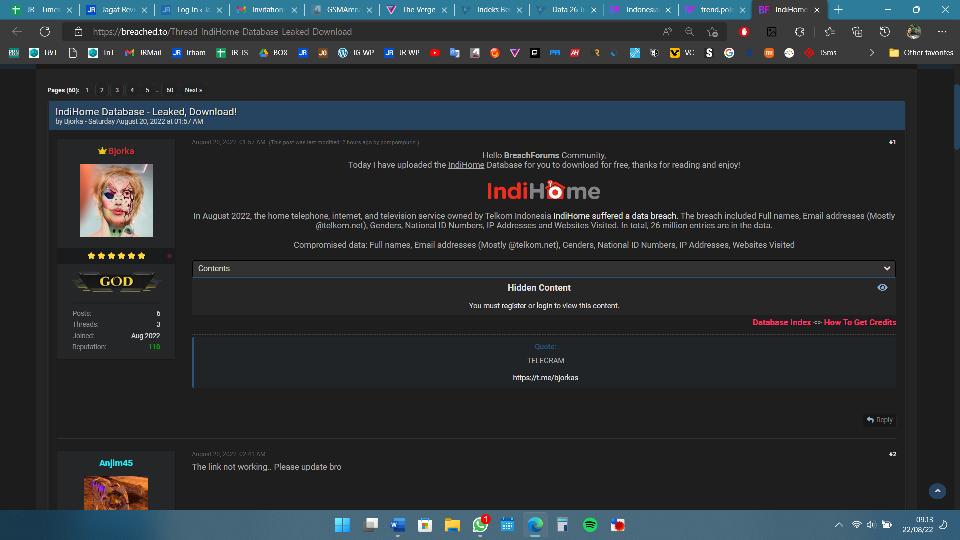Refresh the page with reload icon
The width and height of the screenshot is (960, 540).
pos(45,32)
